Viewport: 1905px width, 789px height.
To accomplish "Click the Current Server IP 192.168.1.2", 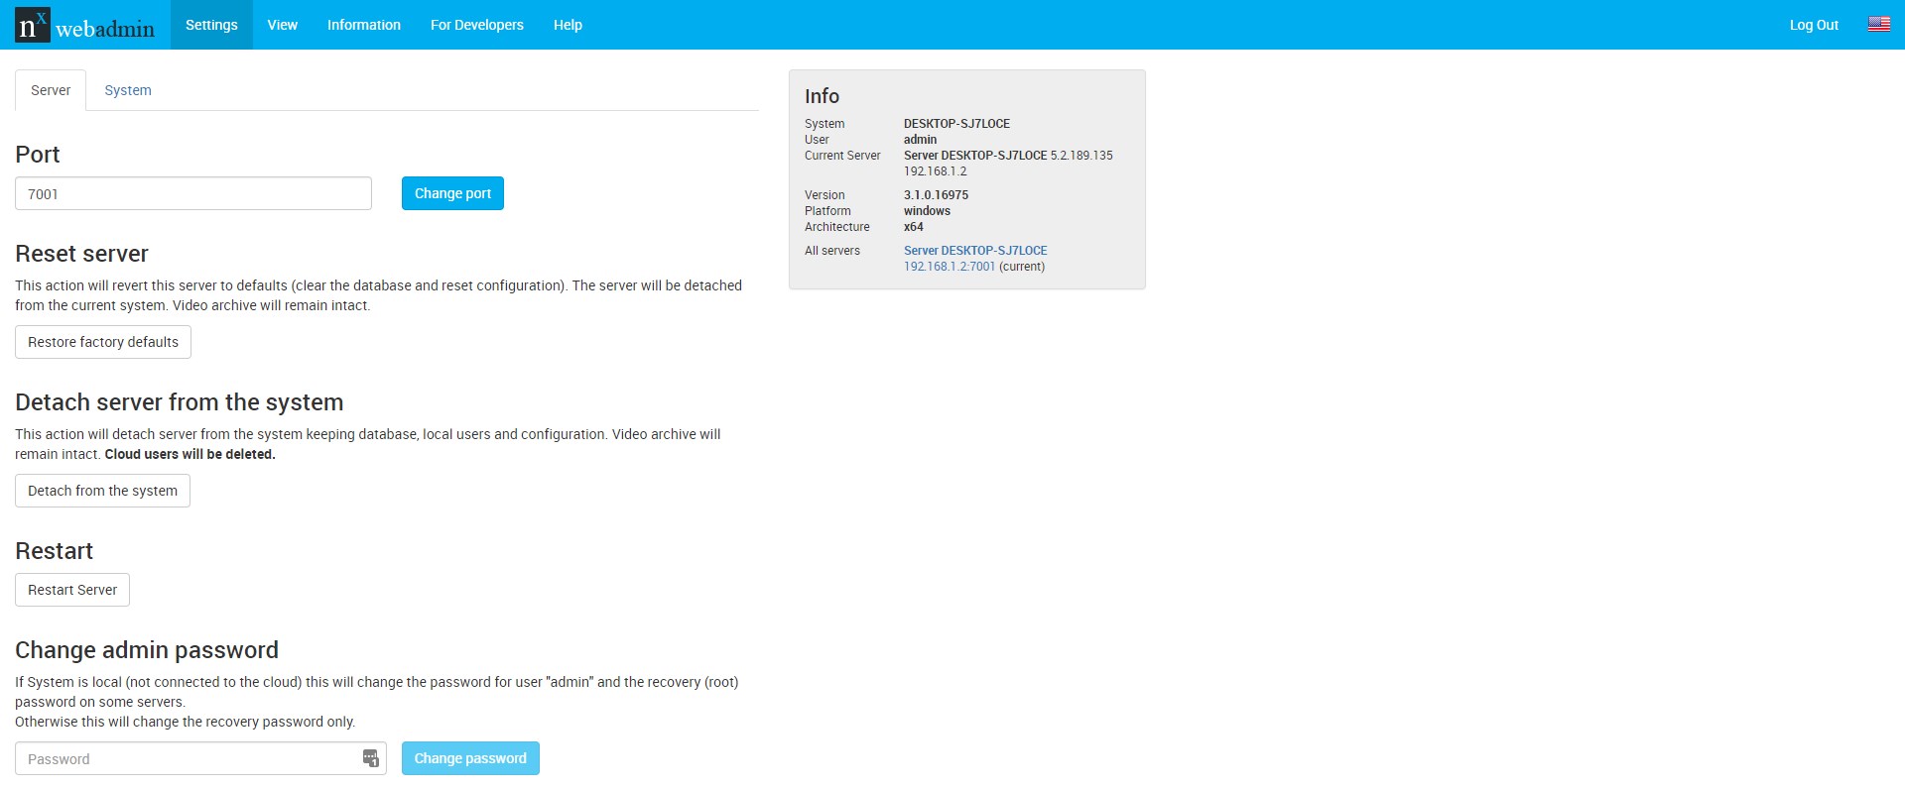I will point(935,171).
